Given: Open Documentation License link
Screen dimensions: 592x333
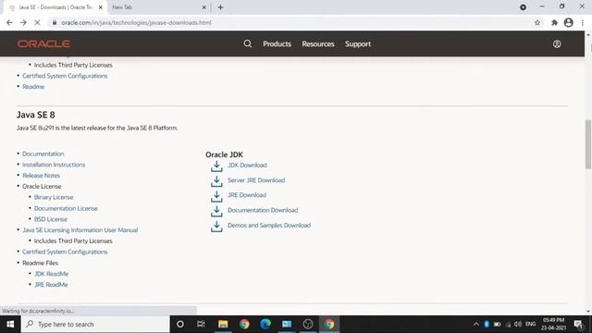Looking at the screenshot, I should [66, 208].
